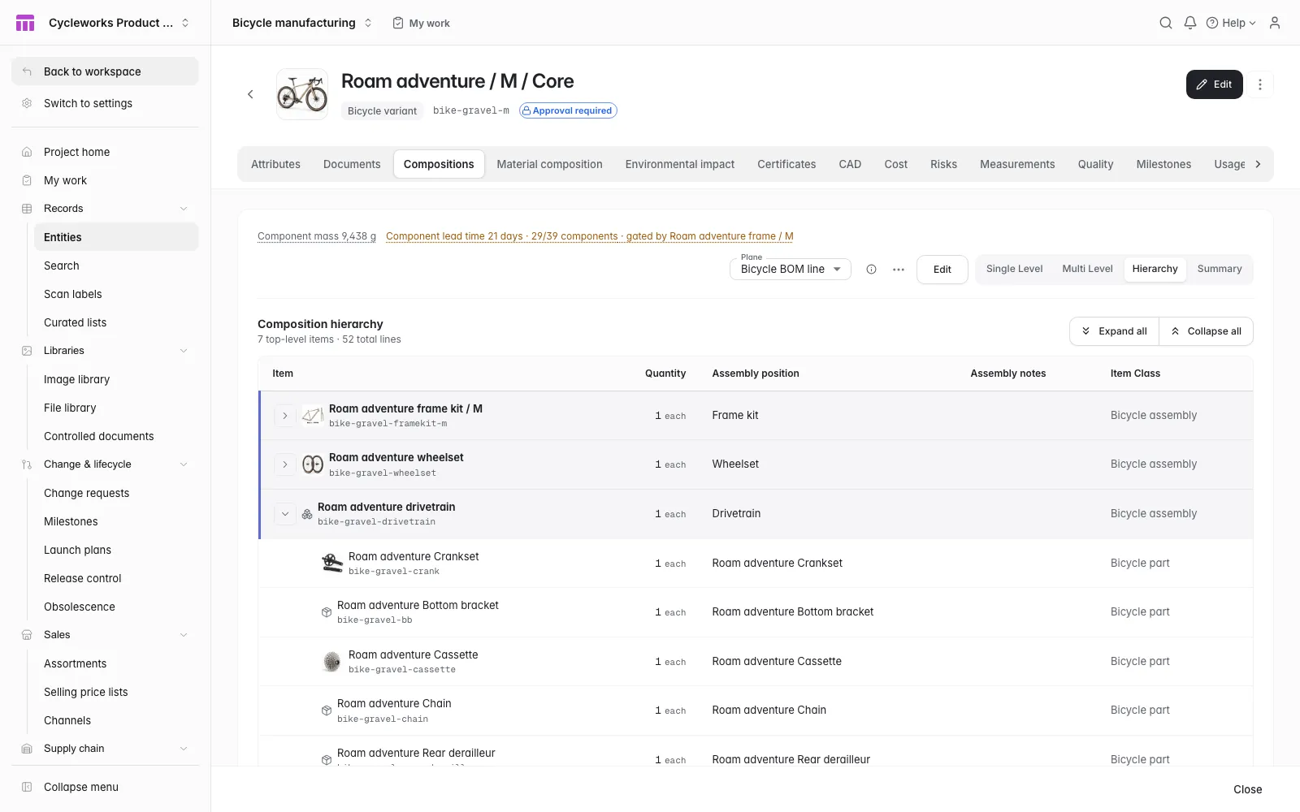Click the bicycle product image thumbnail
The height and width of the screenshot is (812, 1300).
(x=302, y=94)
